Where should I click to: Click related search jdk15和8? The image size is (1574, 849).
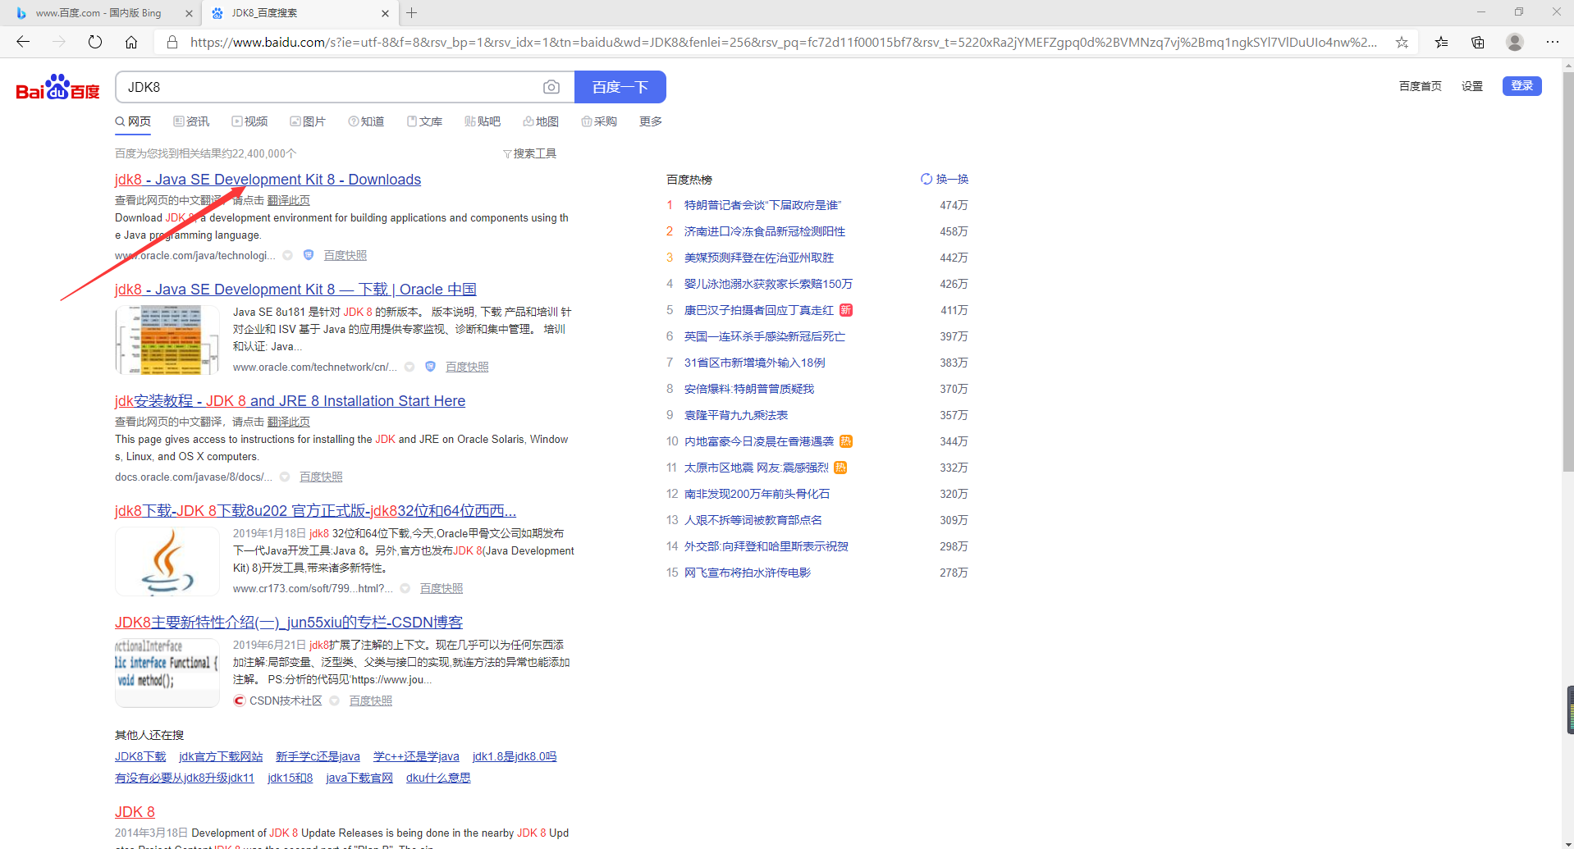coord(291,778)
